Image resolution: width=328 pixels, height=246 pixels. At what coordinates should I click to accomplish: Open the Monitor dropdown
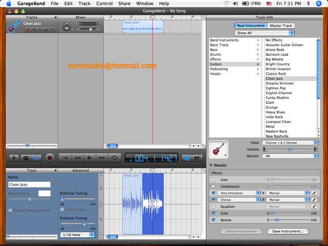point(290,156)
